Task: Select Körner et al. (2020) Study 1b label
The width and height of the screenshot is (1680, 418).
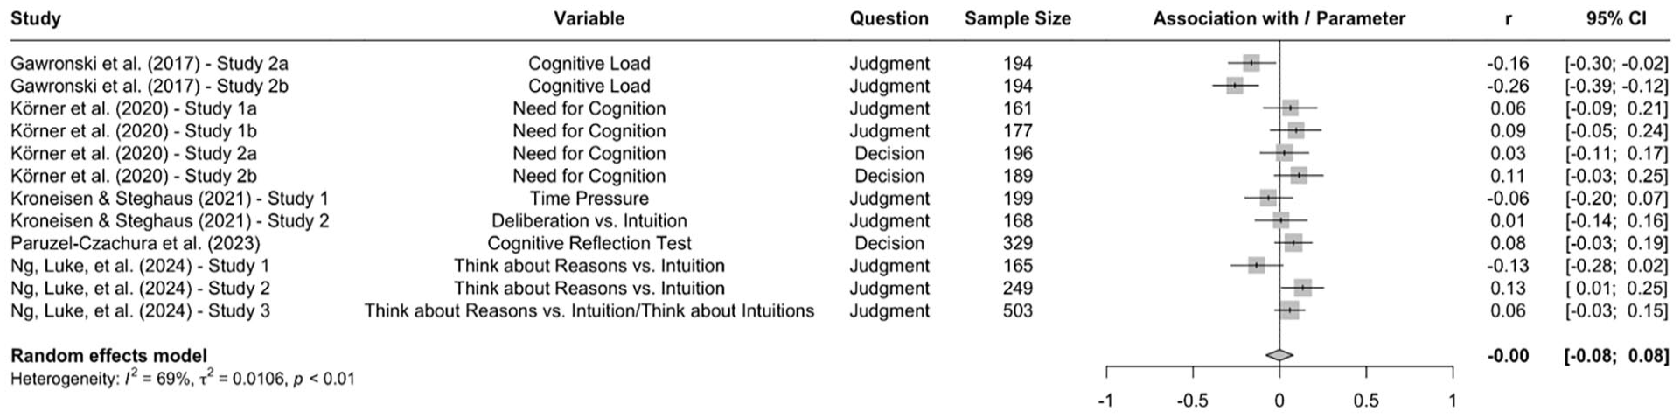Action: click(x=133, y=131)
